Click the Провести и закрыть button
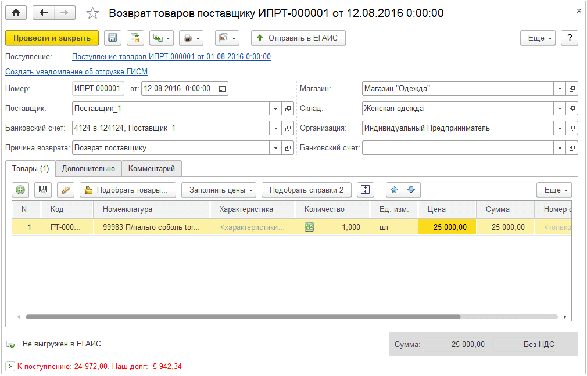Screen dimensions: 587x376 52,38
